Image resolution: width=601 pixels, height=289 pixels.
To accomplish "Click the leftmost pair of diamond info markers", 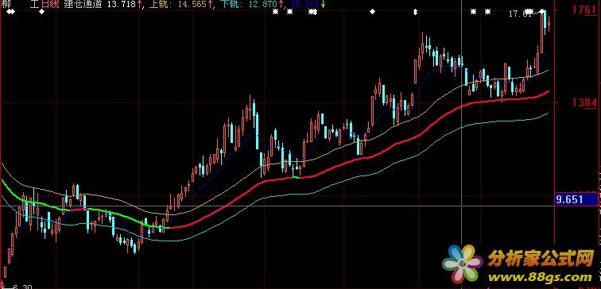I will pyautogui.click(x=10, y=12).
